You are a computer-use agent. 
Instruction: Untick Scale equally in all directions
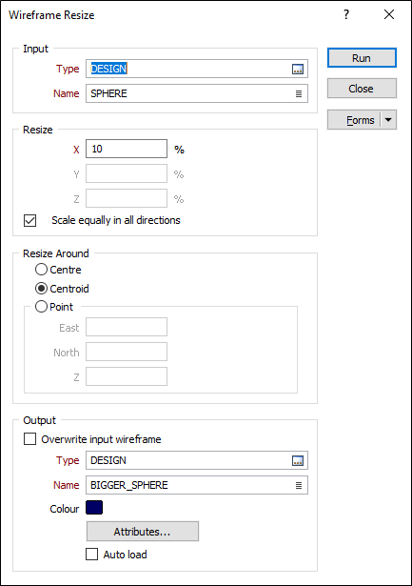click(29, 220)
